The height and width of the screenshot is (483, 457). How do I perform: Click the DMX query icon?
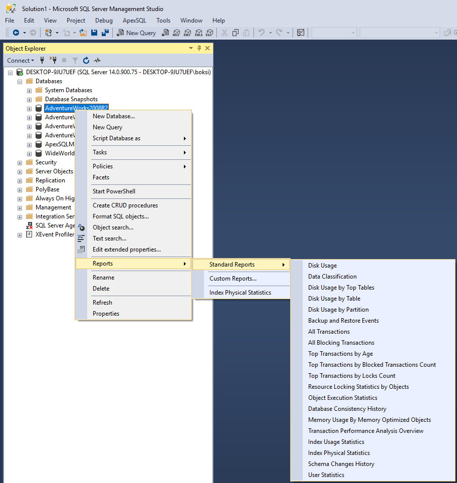pyautogui.click(x=187, y=33)
